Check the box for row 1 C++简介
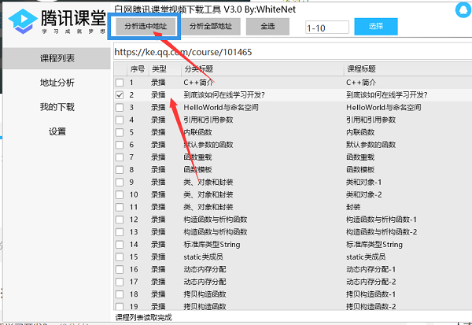This screenshot has width=472, height=325. click(120, 83)
